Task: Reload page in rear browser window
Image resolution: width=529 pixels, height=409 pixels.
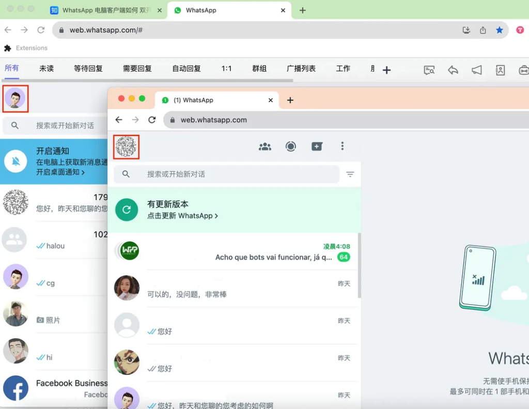Action: [41, 30]
